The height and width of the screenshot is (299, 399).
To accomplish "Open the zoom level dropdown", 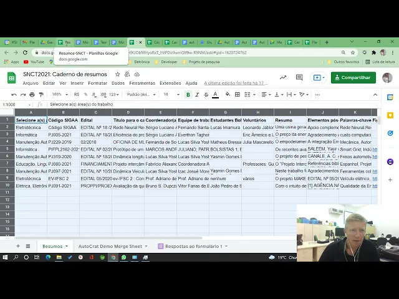I will click(60, 95).
